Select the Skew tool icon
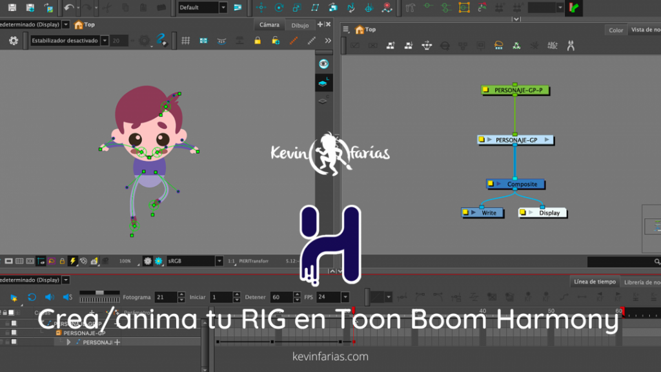The height and width of the screenshot is (372, 661). (x=315, y=7)
